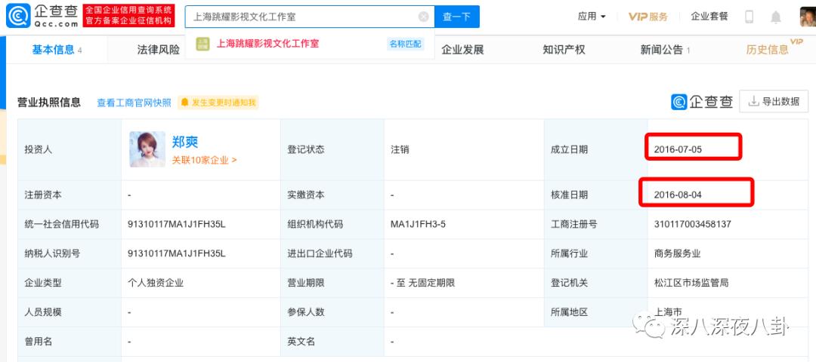Open the user avatar in top right

click(808, 17)
